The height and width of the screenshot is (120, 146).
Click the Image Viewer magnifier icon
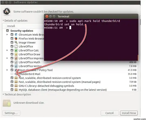coord(16,43)
